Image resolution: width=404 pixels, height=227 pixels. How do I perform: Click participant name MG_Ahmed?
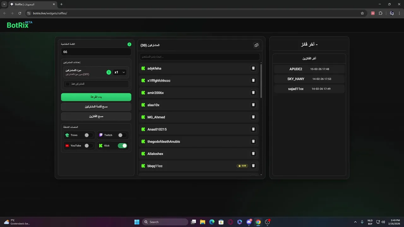coord(156,117)
